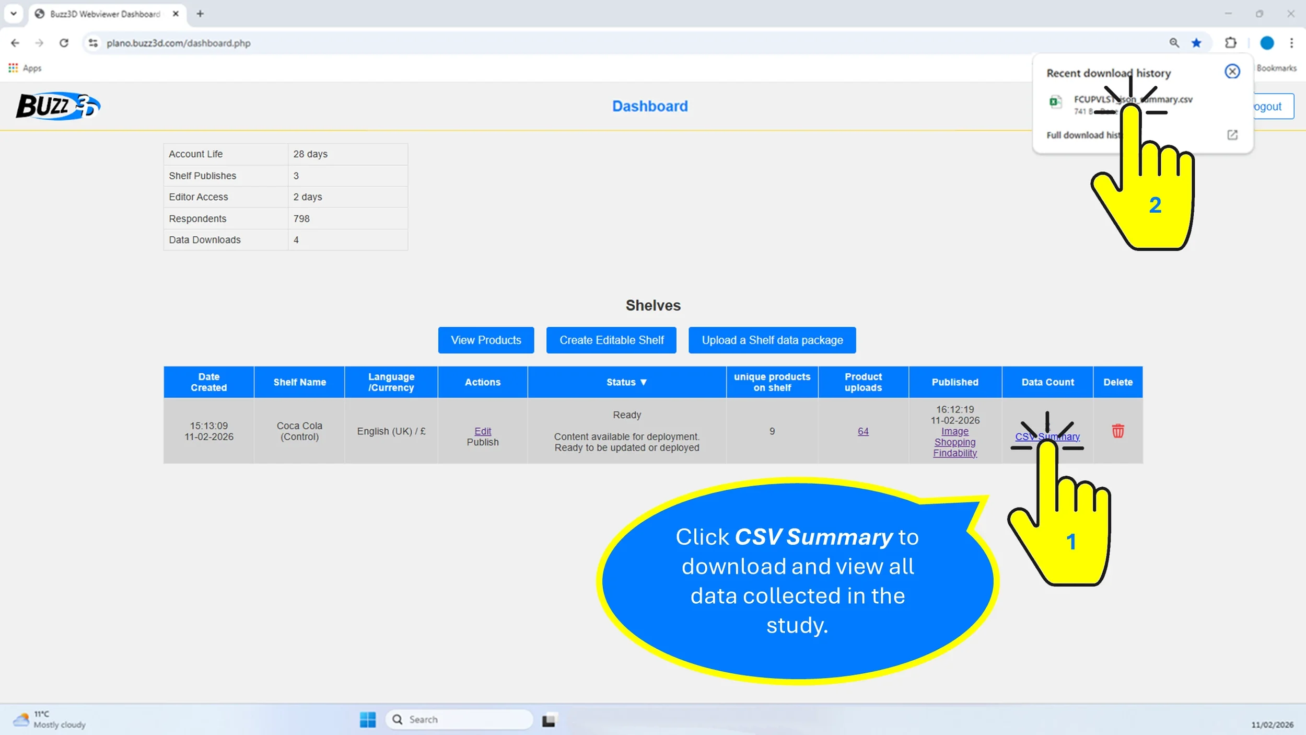This screenshot has height=735, width=1306.
Task: Click the bookmark star icon
Action: (x=1196, y=43)
